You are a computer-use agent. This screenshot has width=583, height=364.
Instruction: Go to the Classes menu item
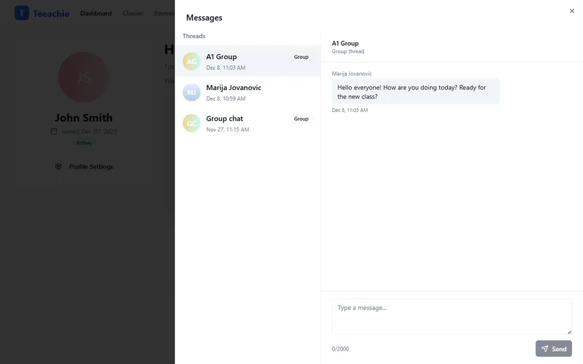(x=133, y=13)
